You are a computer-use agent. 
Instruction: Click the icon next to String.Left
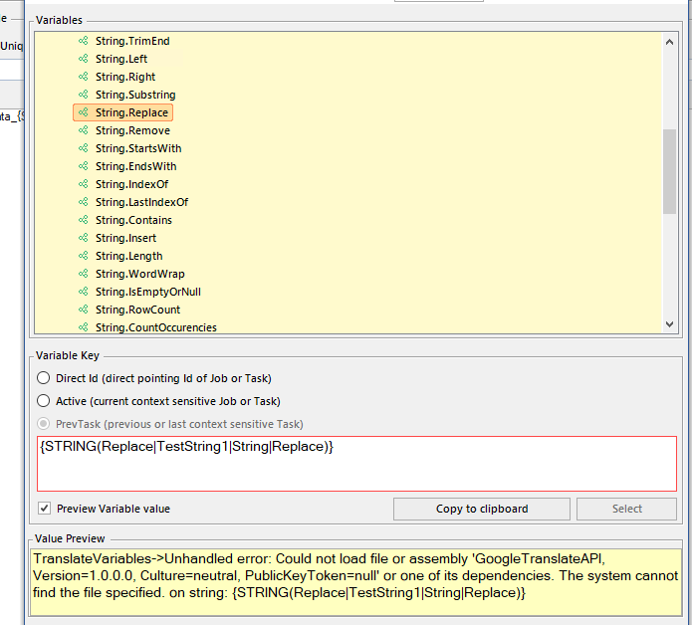84,59
